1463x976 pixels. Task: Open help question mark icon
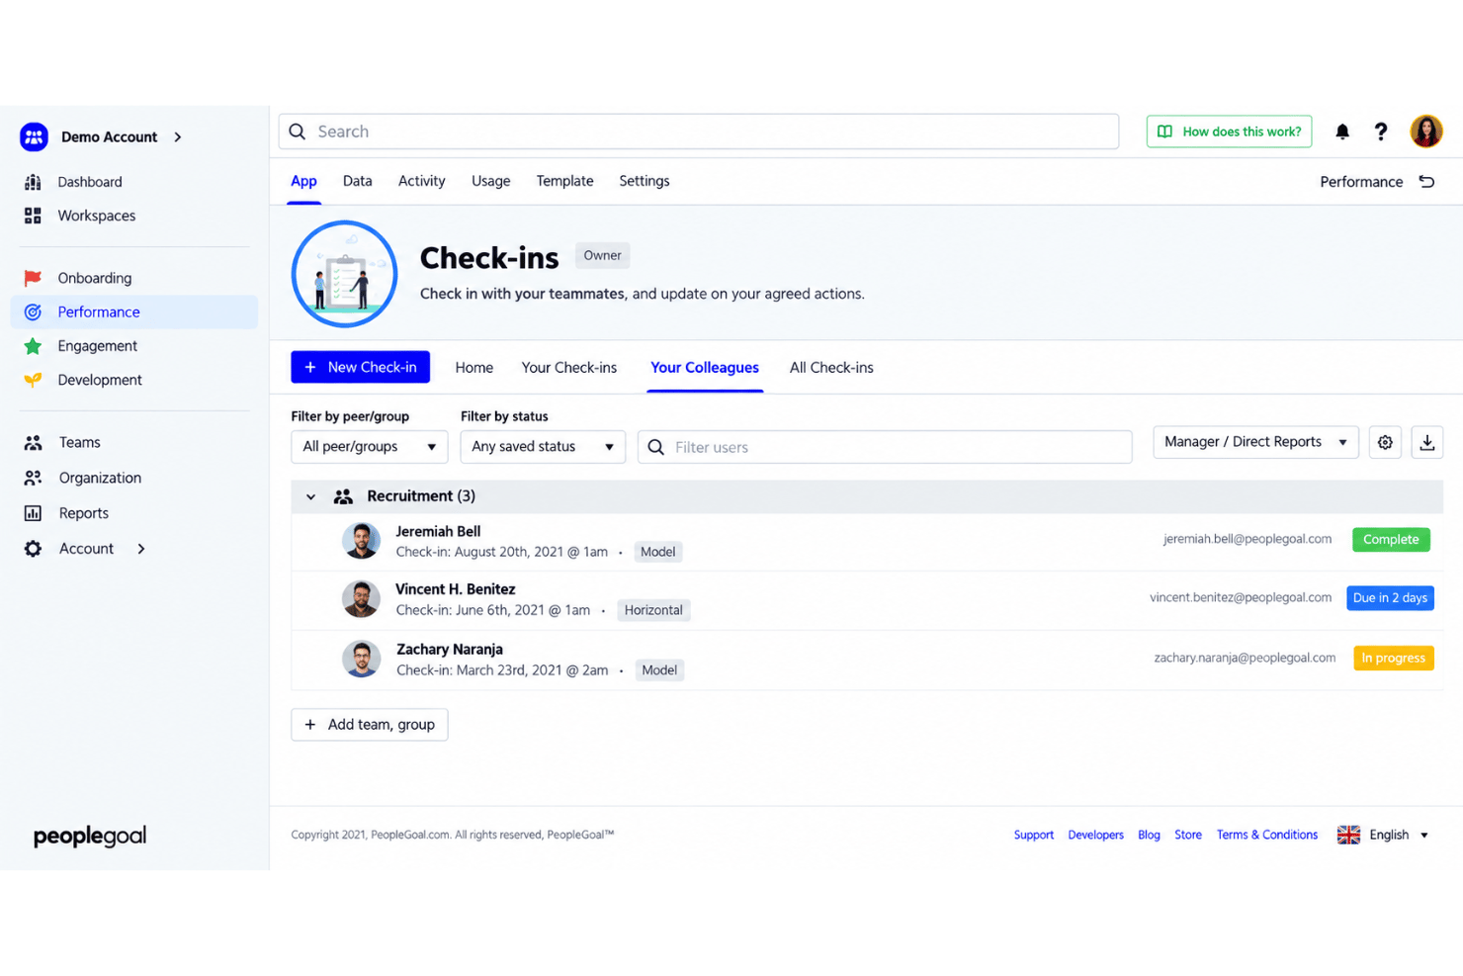pyautogui.click(x=1381, y=132)
